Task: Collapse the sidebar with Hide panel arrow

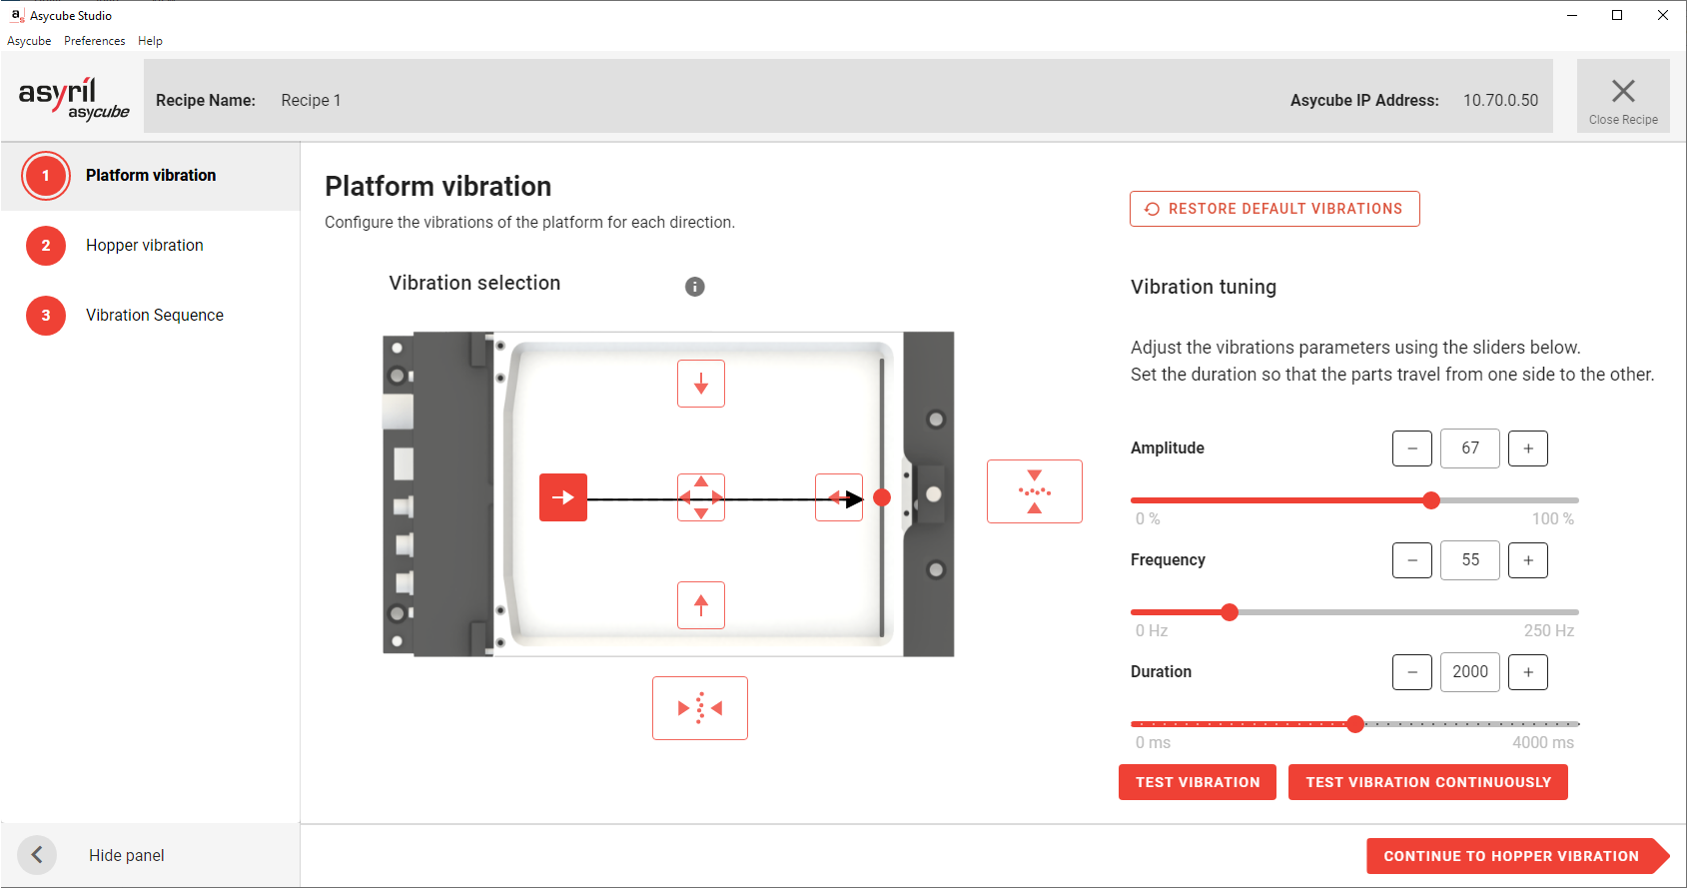Action: pyautogui.click(x=37, y=855)
